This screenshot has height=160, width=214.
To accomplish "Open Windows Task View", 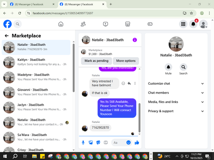I will (25, 156).
